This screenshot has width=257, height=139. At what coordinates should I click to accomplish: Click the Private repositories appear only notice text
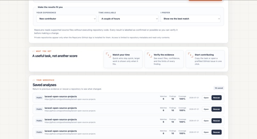(102, 38)
